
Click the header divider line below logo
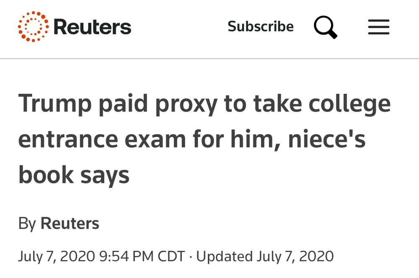[x=209, y=59]
